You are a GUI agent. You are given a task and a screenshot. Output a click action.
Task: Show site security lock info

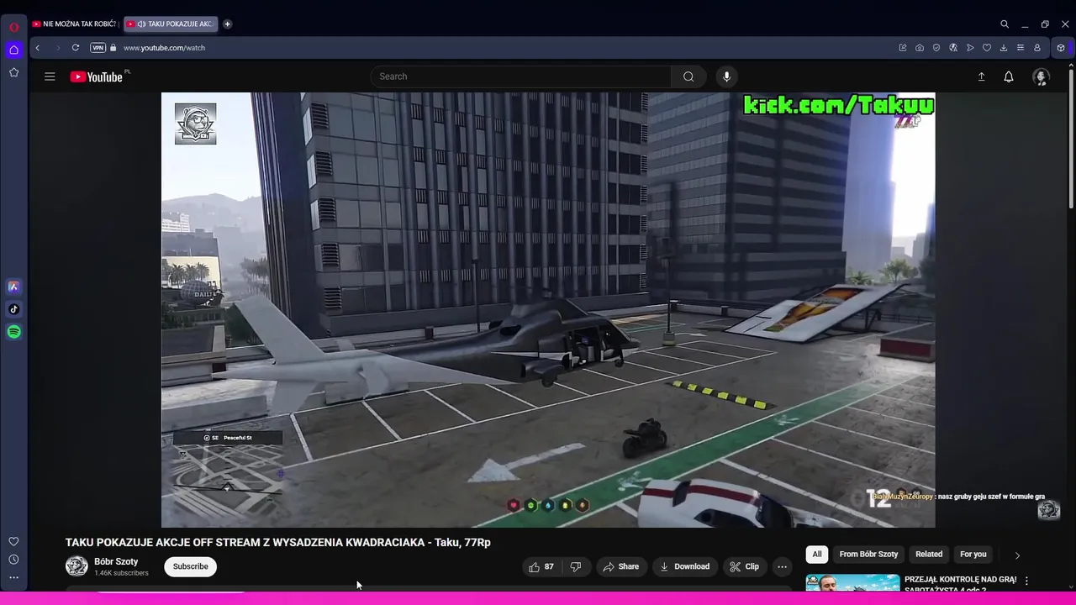click(x=113, y=48)
